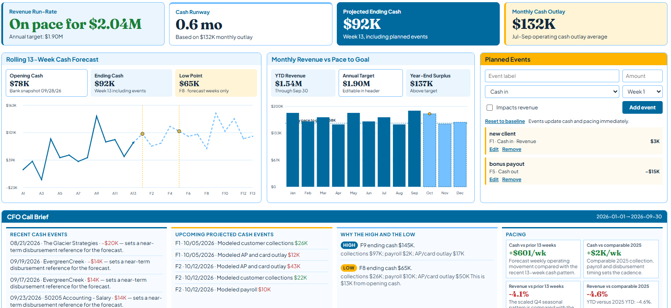671x308 pixels.
Task: Click the Low Point $65K tile
Action: (216, 83)
